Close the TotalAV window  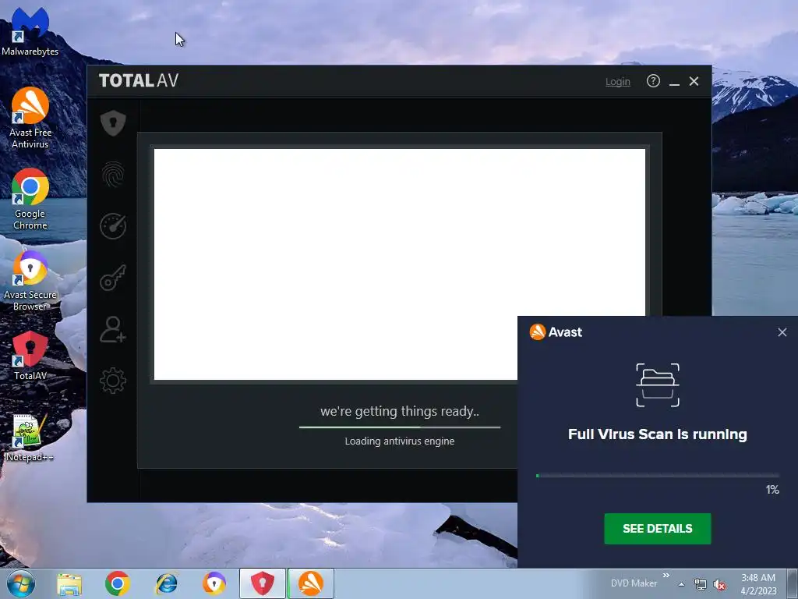[x=694, y=81]
